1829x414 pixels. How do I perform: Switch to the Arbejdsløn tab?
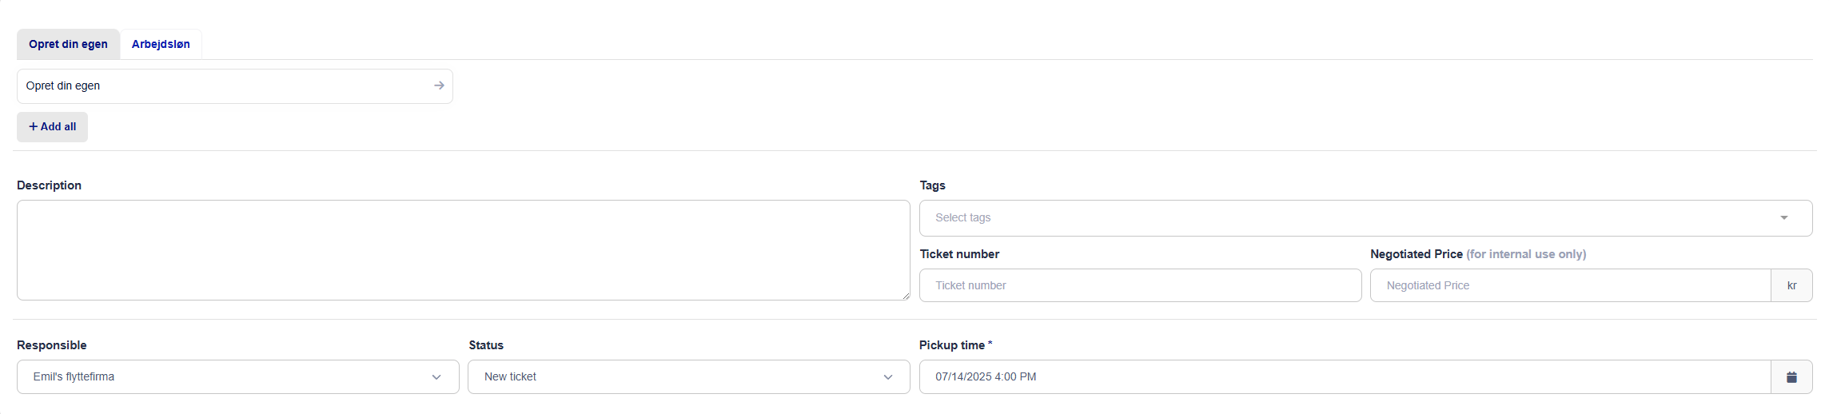coord(161,44)
